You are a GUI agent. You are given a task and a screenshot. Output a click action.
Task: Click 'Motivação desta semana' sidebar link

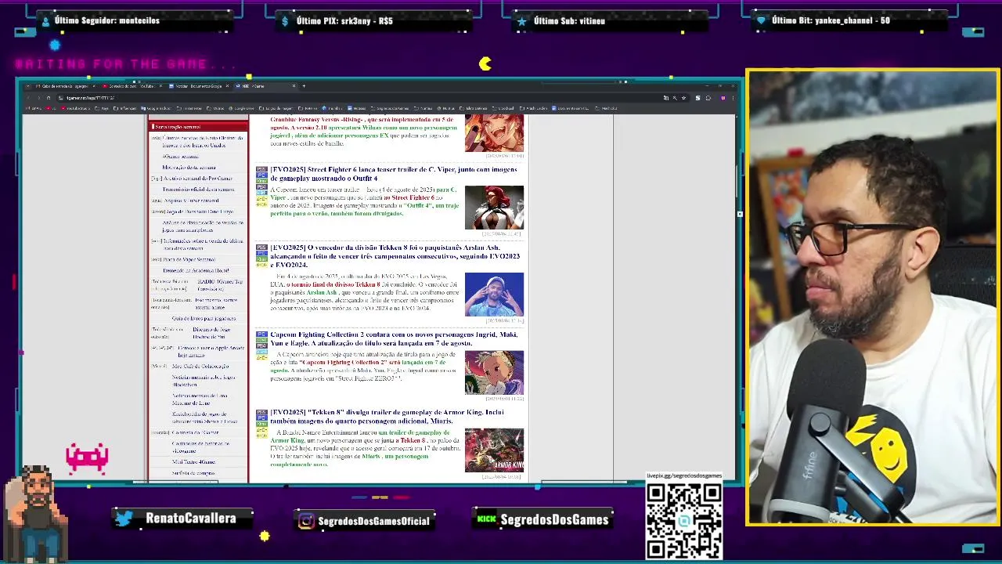(189, 168)
